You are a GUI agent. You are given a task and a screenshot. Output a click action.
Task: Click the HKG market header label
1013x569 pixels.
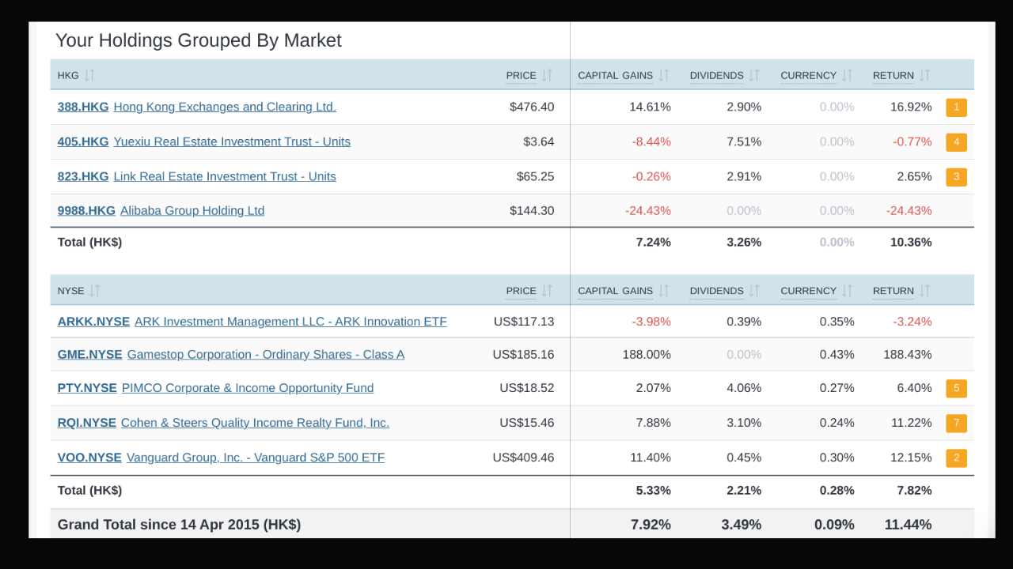pyautogui.click(x=68, y=76)
